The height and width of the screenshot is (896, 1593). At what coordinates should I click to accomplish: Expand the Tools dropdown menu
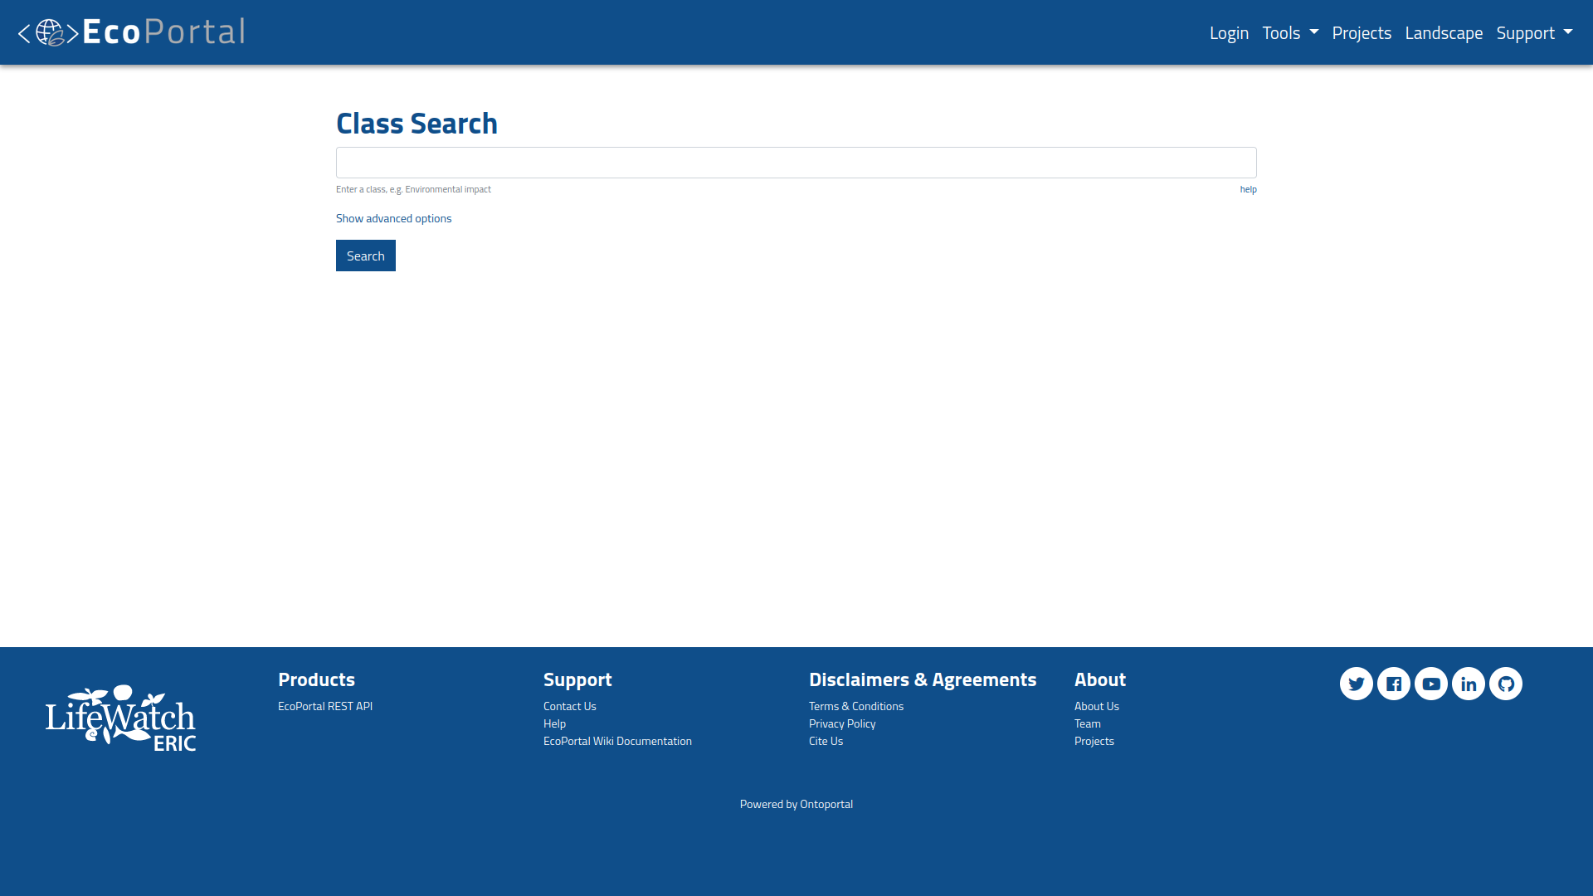coord(1290,33)
